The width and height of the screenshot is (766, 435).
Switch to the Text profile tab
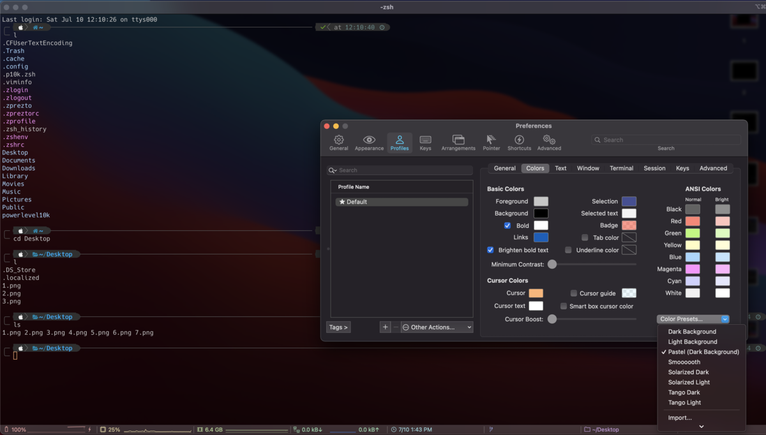click(560, 168)
